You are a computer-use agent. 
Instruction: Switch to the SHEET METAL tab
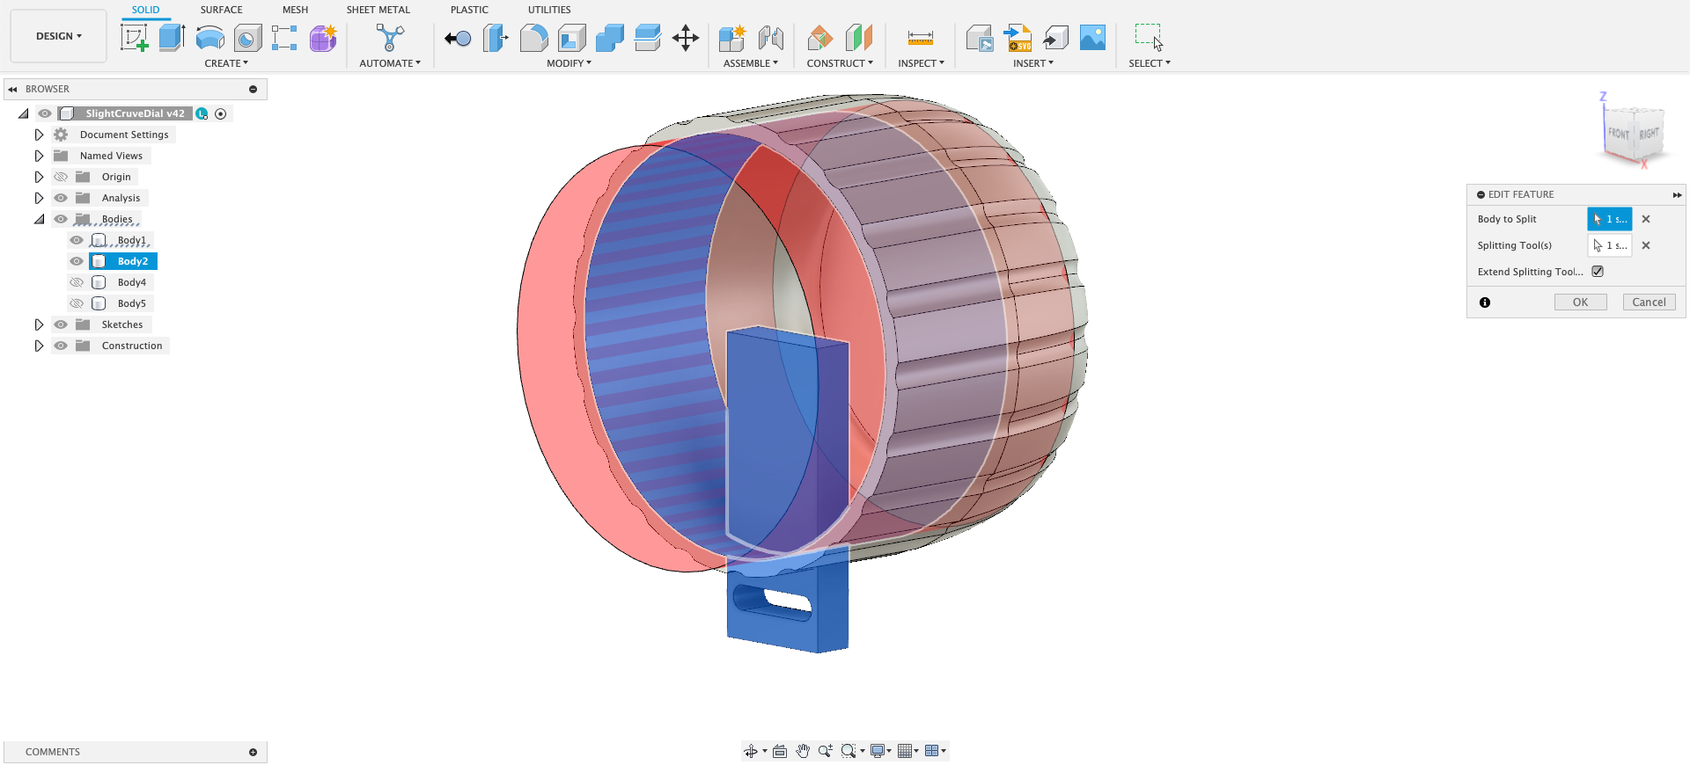[x=378, y=10]
